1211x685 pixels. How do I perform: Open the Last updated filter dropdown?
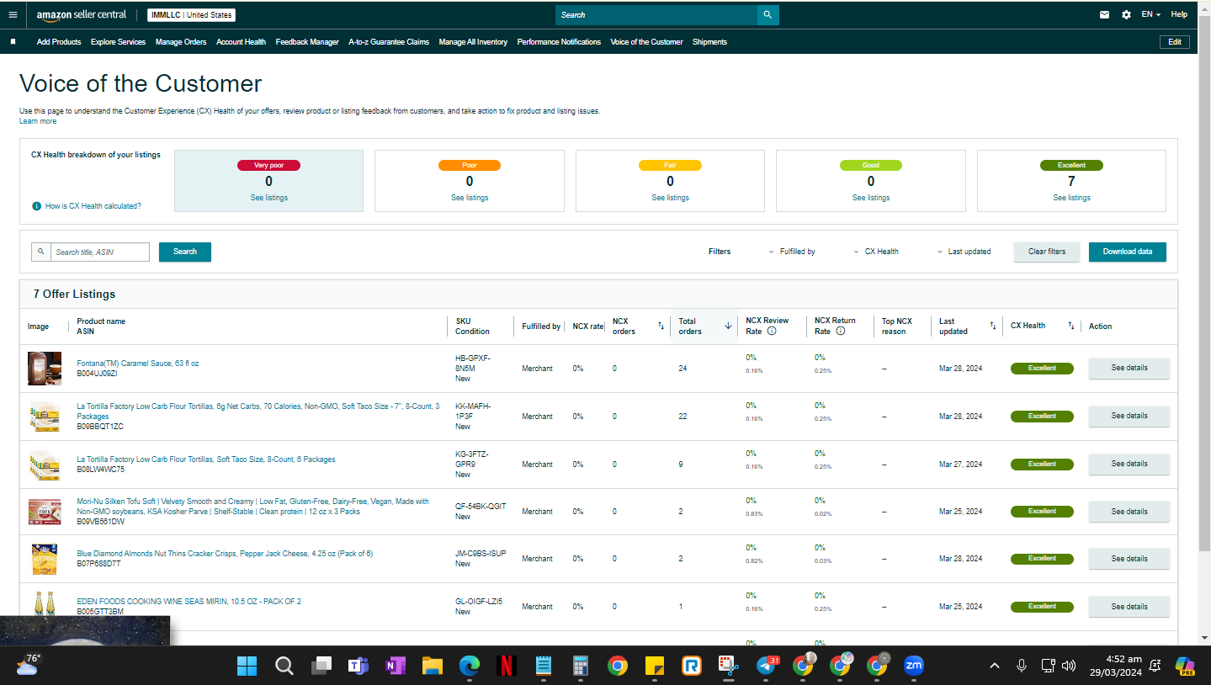[x=964, y=252]
